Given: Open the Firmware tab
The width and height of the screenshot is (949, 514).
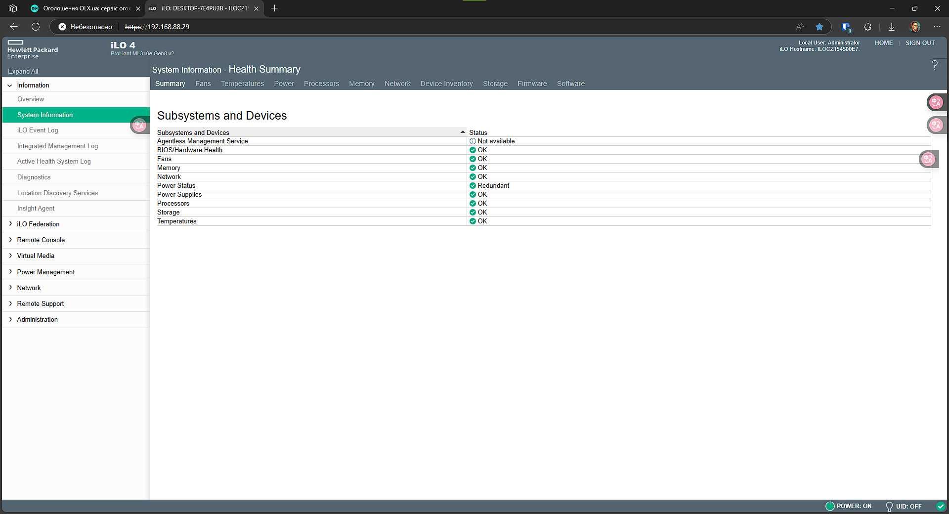Looking at the screenshot, I should pos(532,84).
